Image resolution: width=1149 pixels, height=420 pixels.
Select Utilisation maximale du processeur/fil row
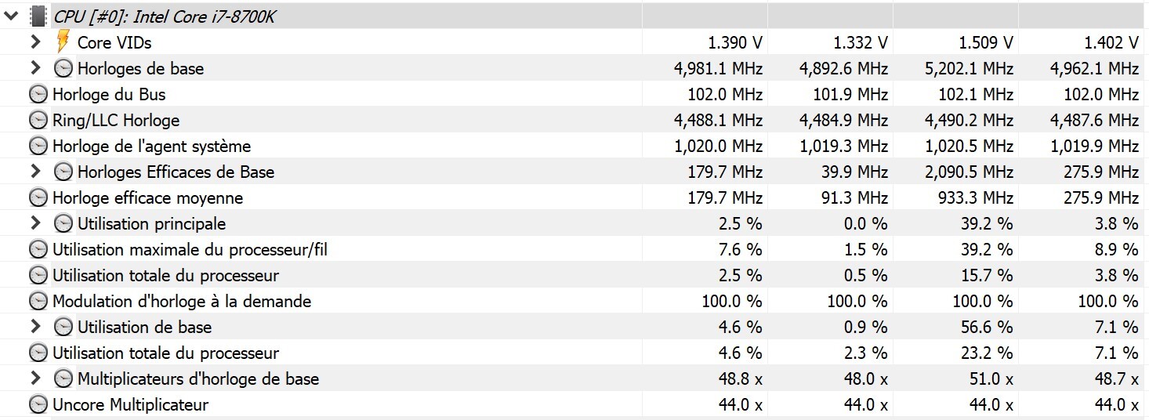point(189,249)
